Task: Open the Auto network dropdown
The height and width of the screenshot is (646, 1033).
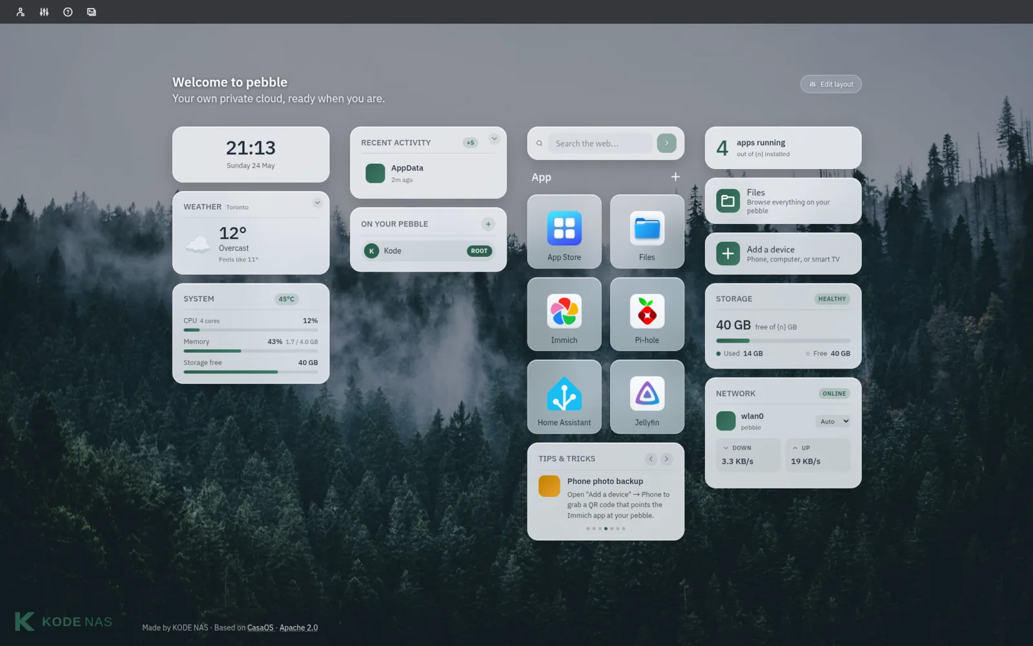Action: [x=833, y=421]
